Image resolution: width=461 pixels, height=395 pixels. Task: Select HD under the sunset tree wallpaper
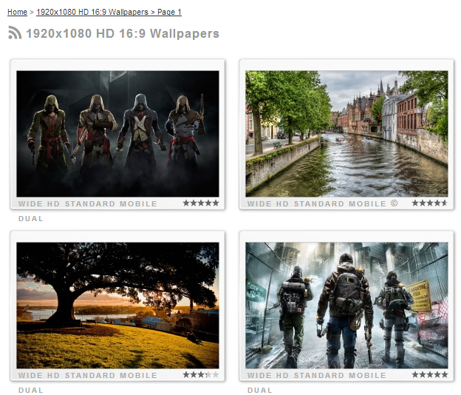53,375
